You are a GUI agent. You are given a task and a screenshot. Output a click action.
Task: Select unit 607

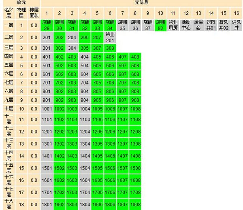click(122, 74)
